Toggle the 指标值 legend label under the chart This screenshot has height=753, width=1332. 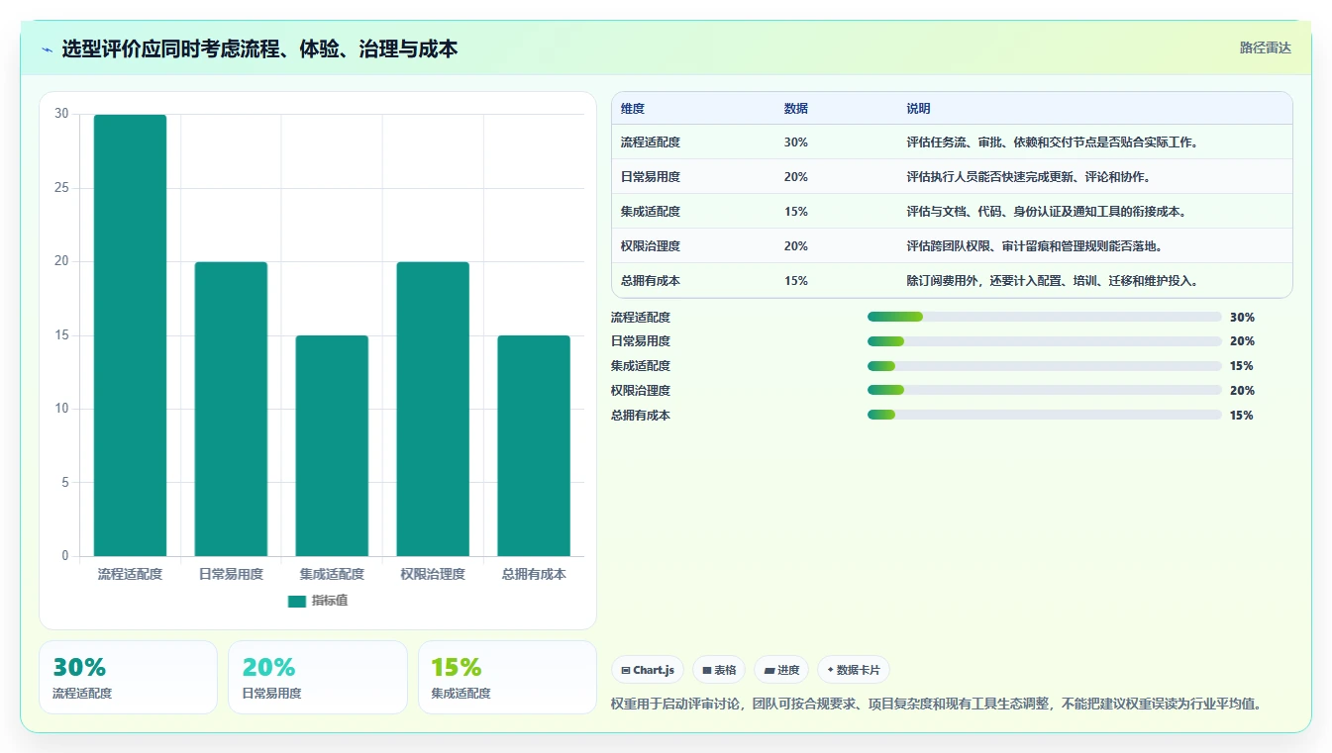pos(330,602)
